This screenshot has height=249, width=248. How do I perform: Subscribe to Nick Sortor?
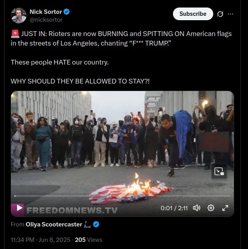pyautogui.click(x=193, y=14)
